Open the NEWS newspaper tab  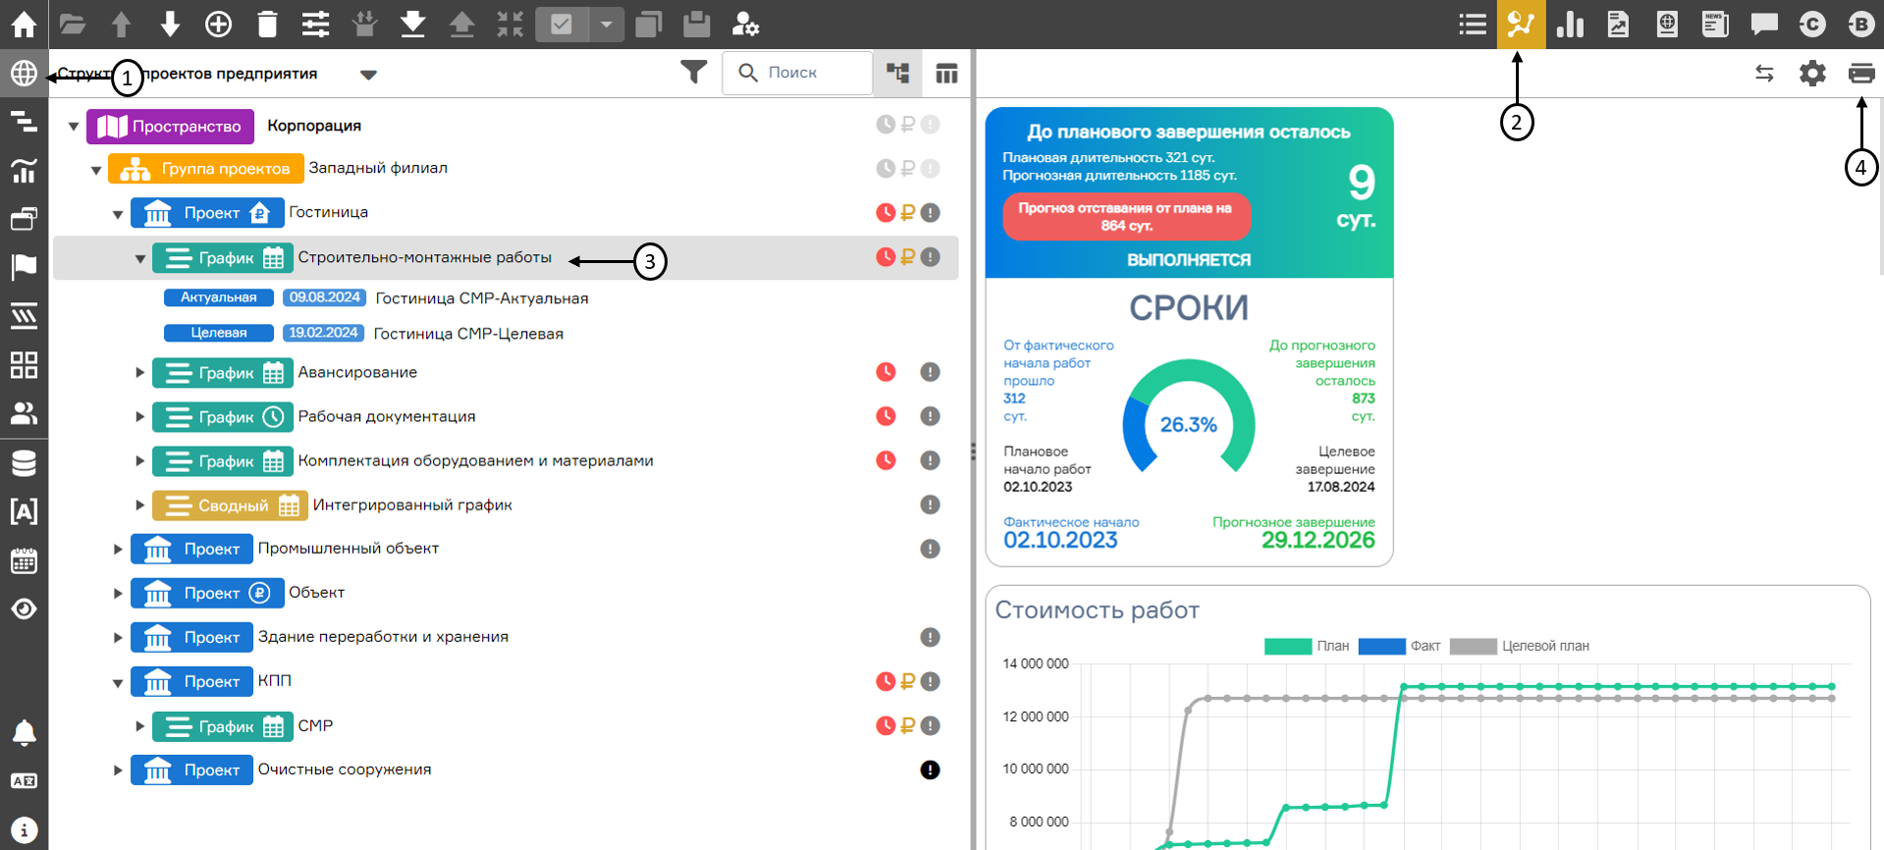tap(1715, 24)
